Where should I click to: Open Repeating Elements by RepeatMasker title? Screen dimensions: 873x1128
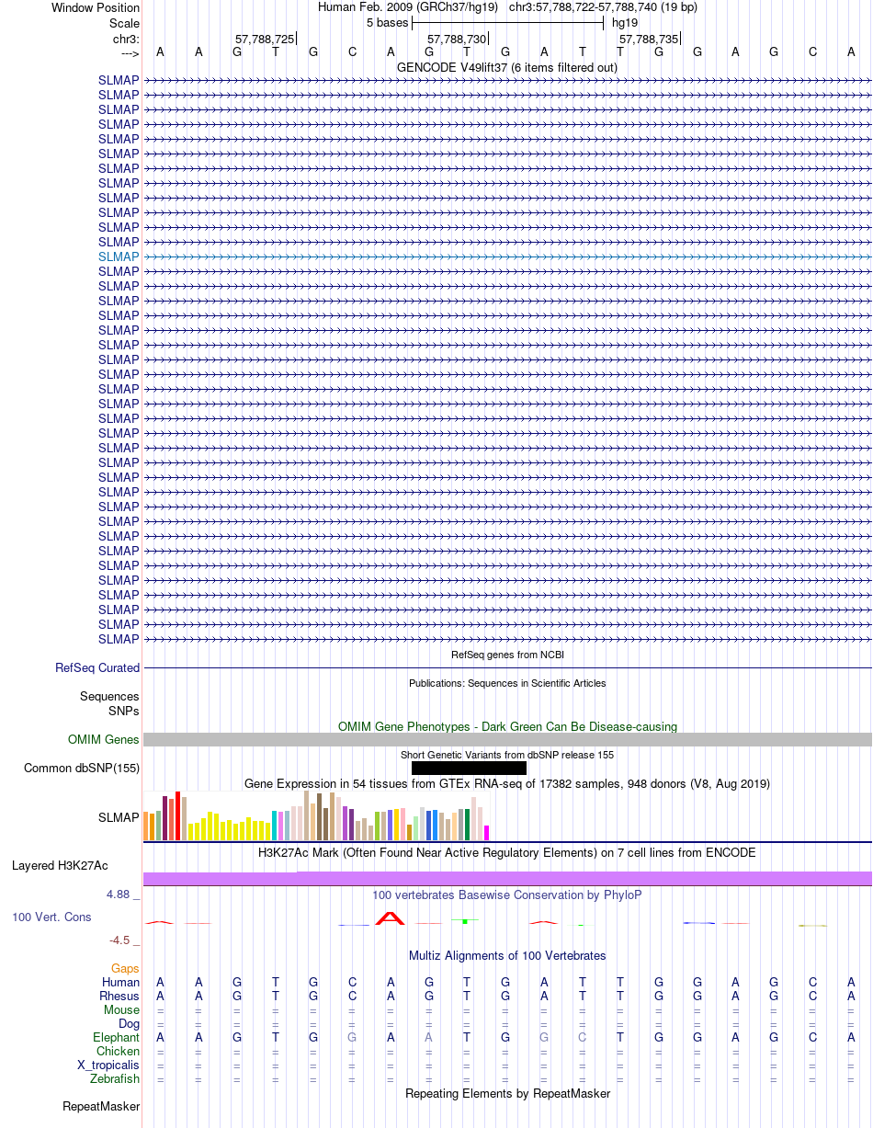[507, 1094]
